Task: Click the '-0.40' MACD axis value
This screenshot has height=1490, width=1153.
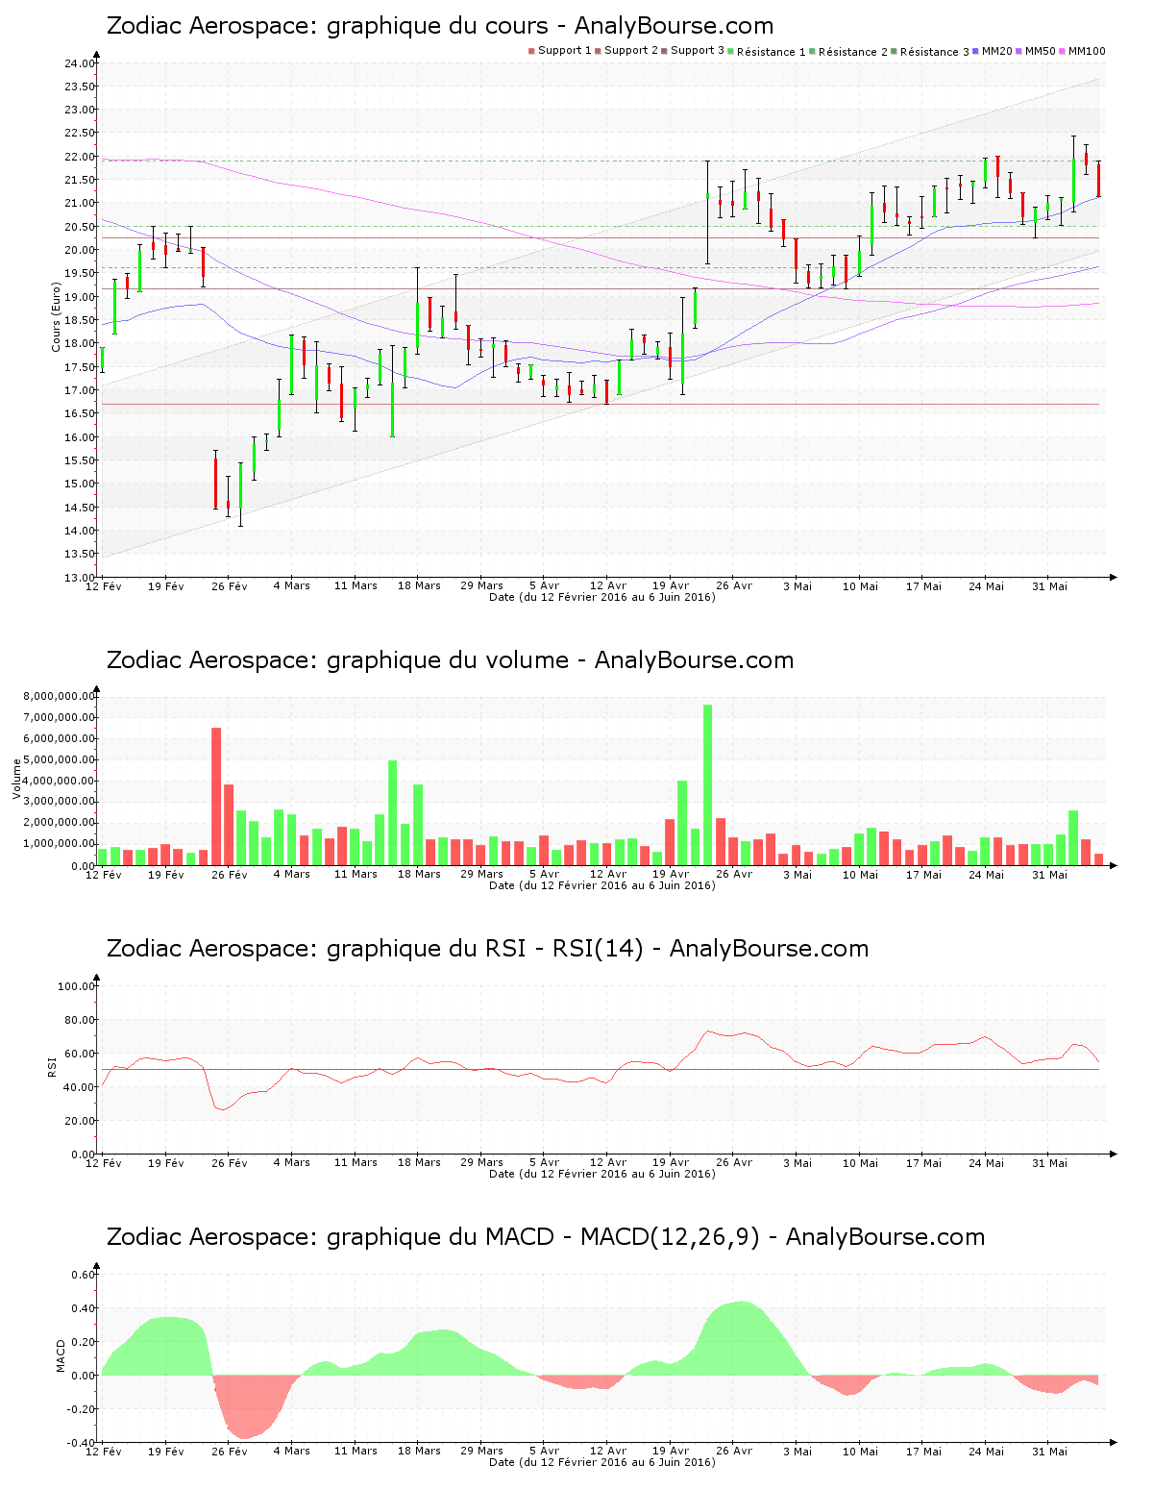Action: 81,1443
